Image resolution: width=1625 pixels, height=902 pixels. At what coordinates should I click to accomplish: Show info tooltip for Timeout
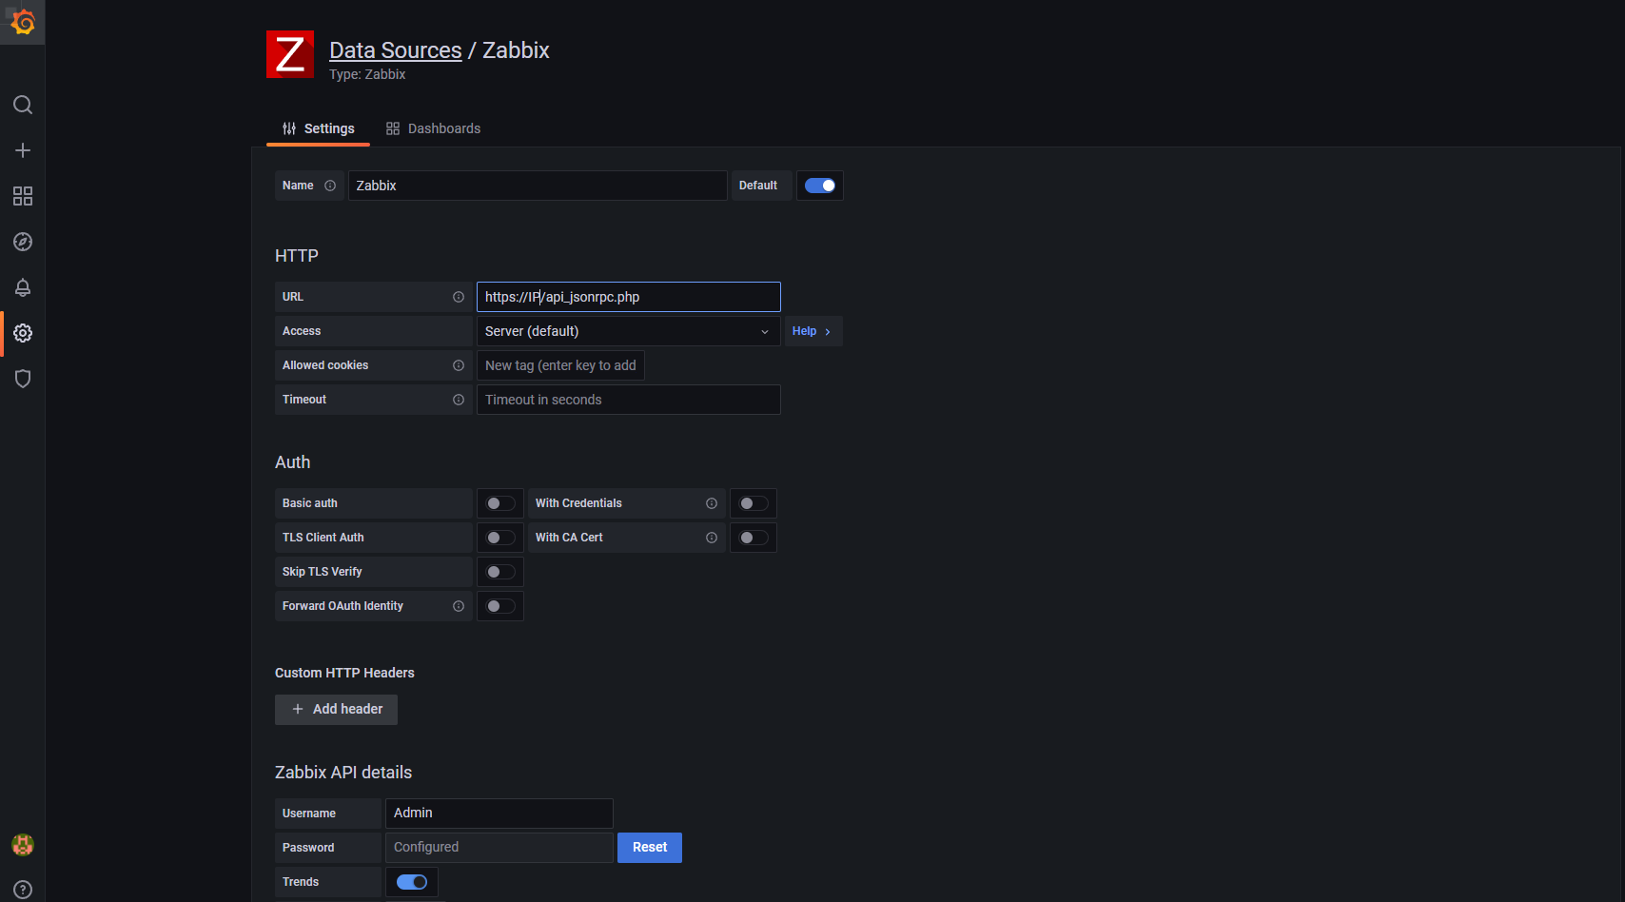[459, 400]
